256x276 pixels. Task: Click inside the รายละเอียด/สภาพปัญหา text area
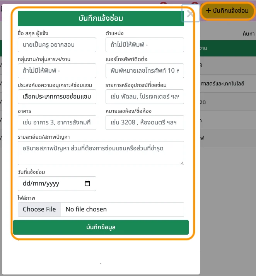[x=101, y=153]
